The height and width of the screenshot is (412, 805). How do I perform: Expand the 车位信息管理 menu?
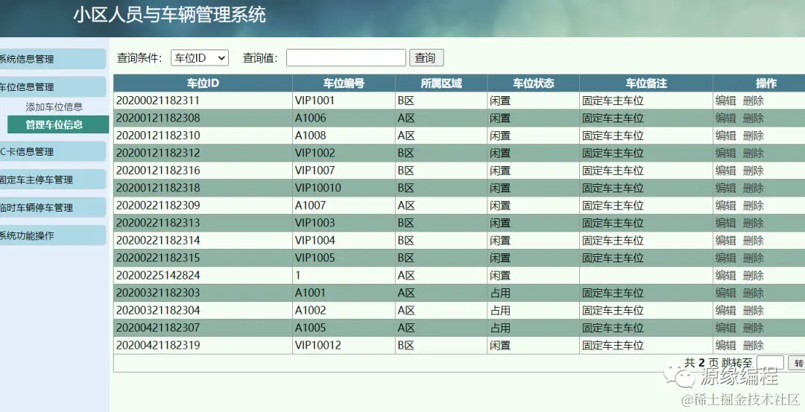pyautogui.click(x=52, y=86)
